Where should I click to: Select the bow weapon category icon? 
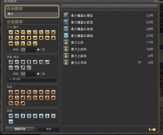[x=35, y=32]
